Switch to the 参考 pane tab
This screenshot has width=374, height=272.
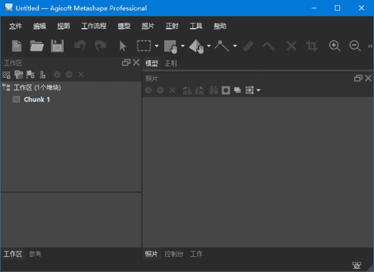(x=35, y=254)
